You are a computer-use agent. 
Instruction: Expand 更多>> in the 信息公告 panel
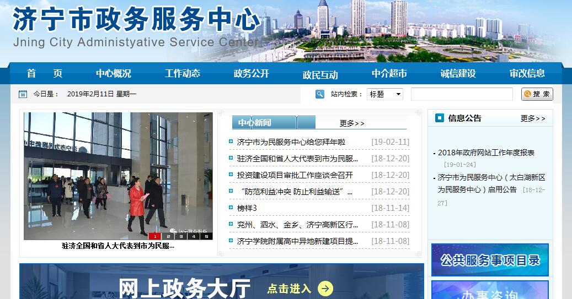pyautogui.click(x=533, y=118)
